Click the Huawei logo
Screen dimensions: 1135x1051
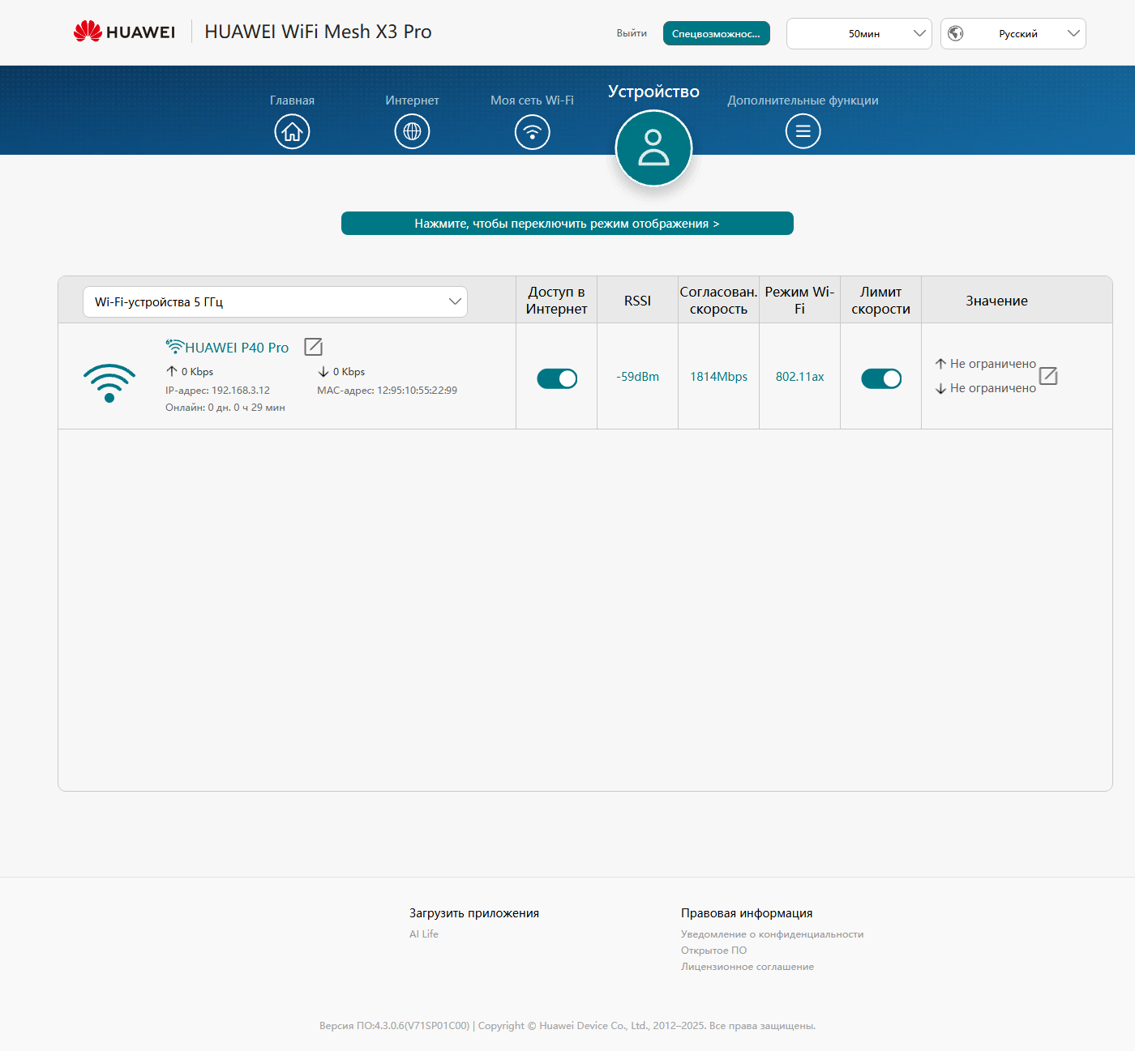click(124, 32)
